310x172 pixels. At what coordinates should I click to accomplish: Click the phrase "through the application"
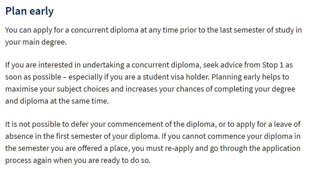click(x=260, y=148)
